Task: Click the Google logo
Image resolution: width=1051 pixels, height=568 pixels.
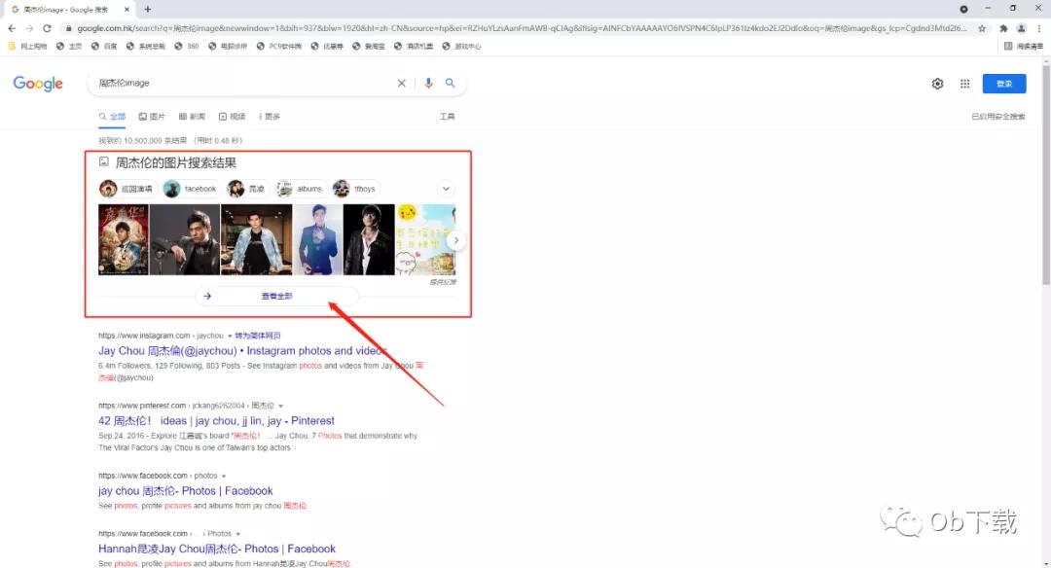Action: point(37,84)
